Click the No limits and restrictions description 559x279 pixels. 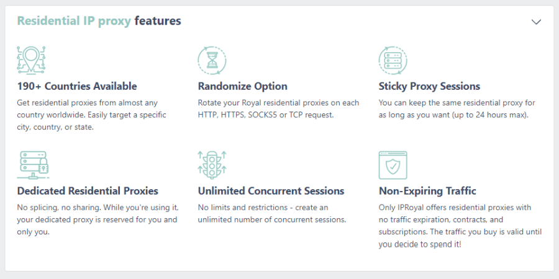click(x=272, y=213)
